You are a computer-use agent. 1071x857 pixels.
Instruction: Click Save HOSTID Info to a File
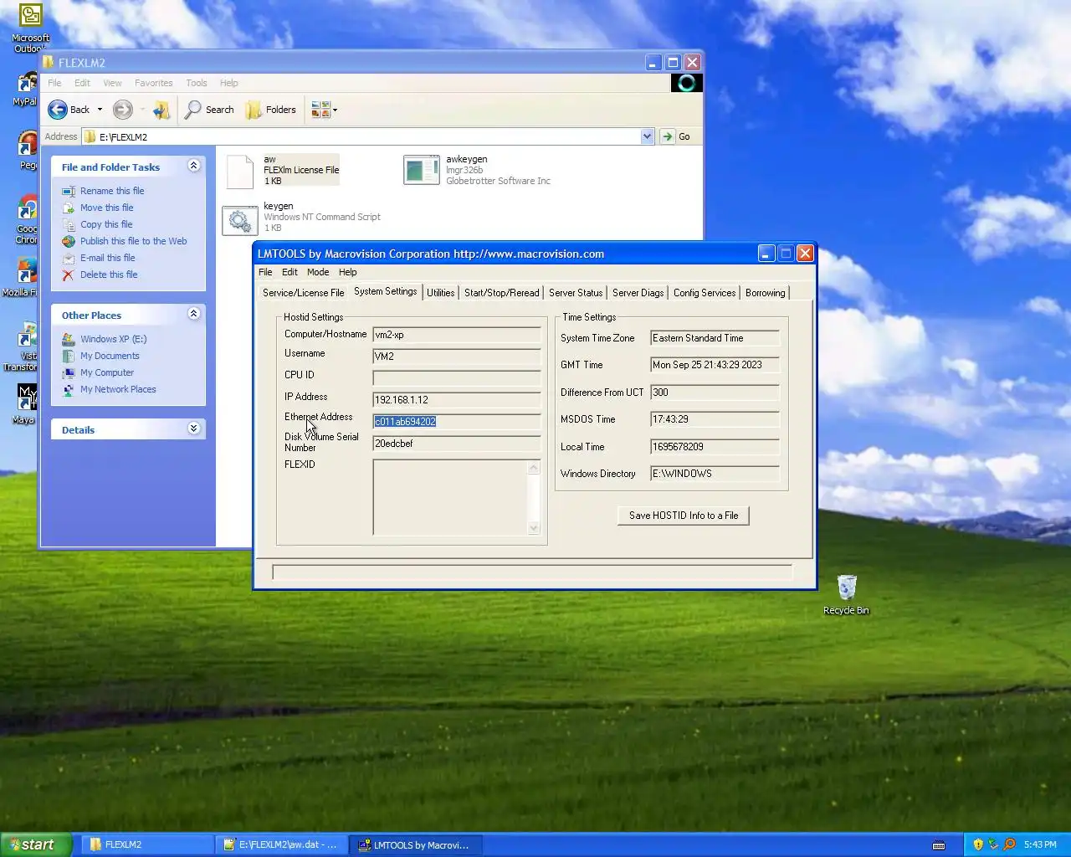684,516
